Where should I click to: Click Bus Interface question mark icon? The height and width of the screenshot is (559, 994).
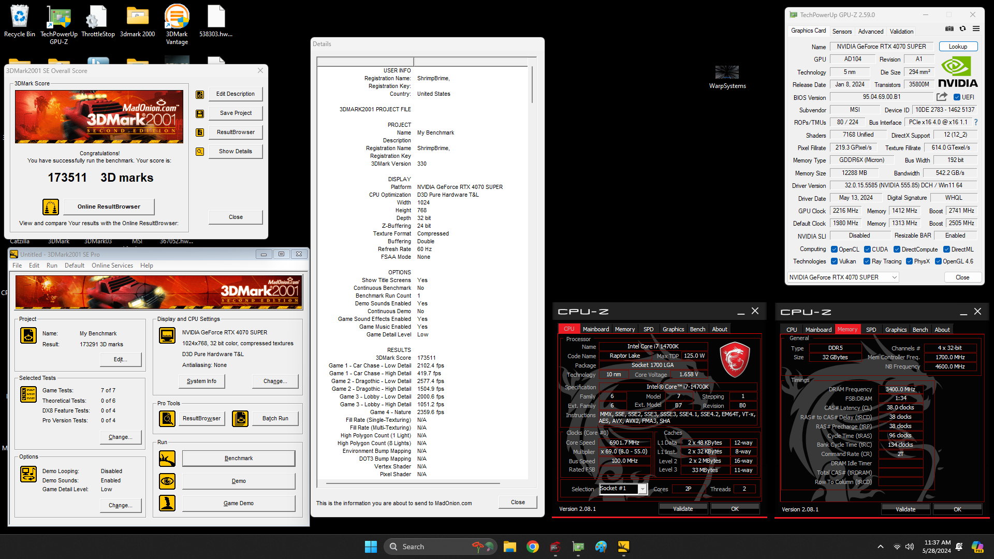[x=976, y=122]
